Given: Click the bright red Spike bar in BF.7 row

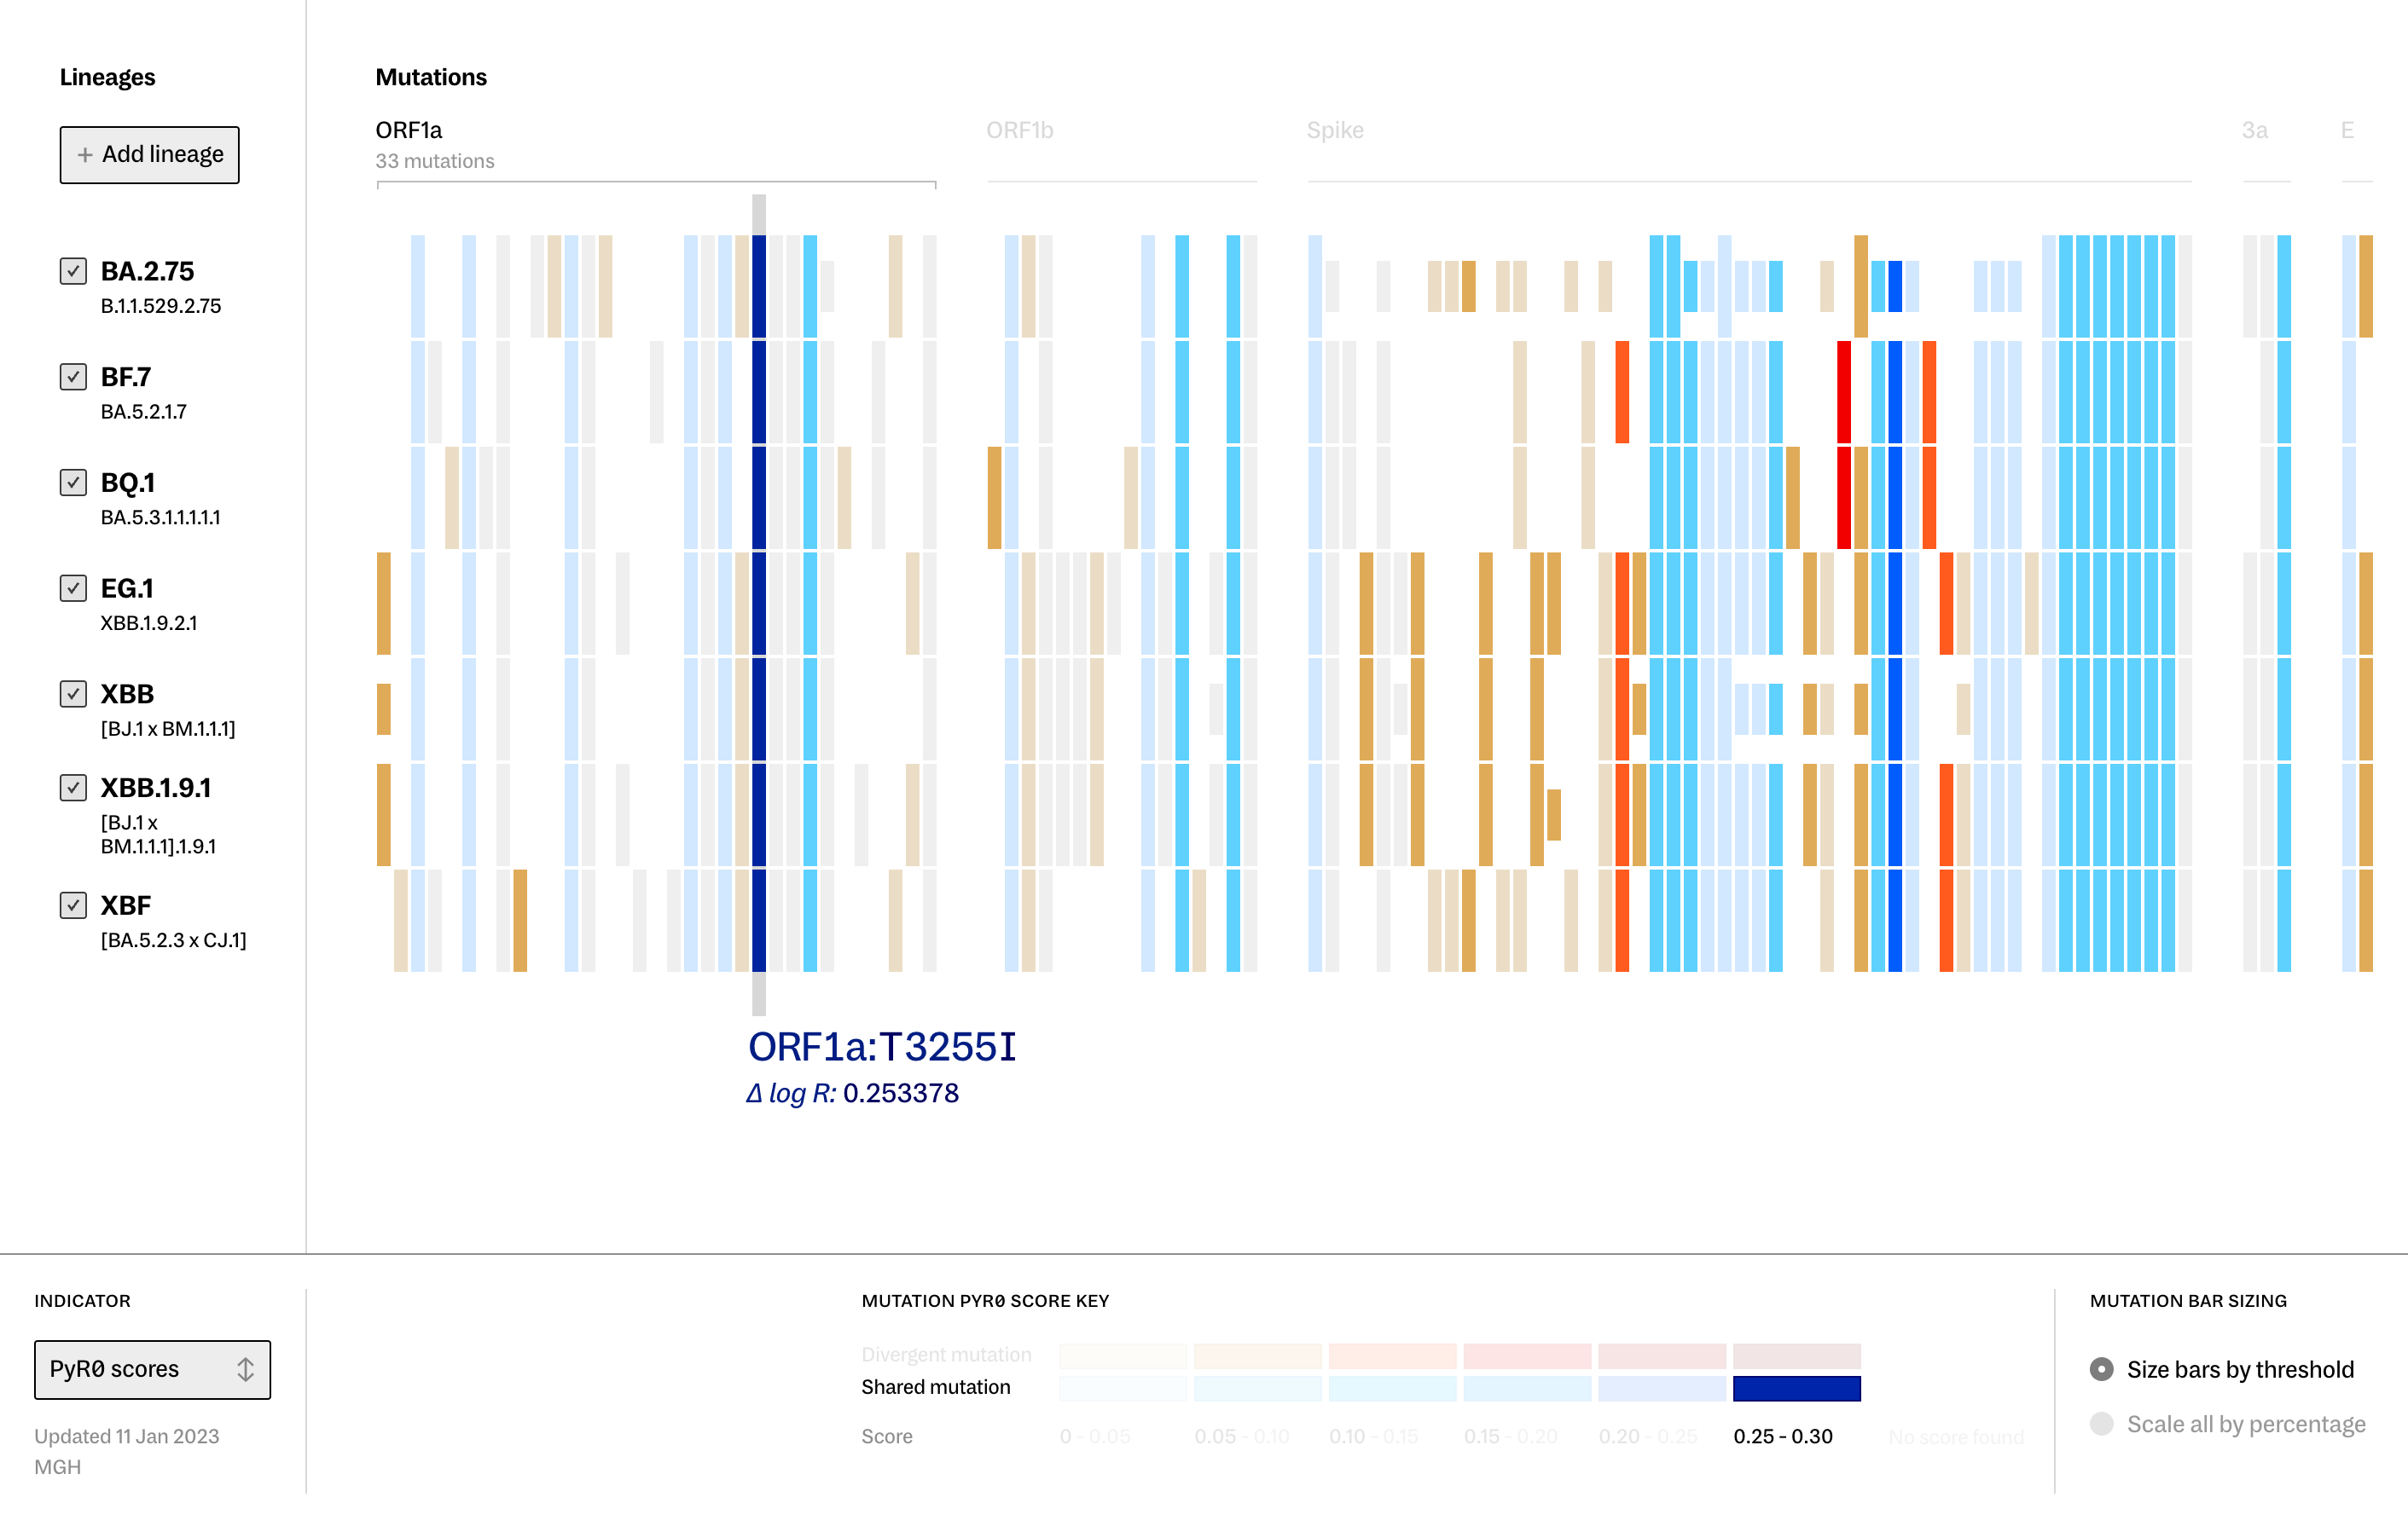Looking at the screenshot, I should coord(1843,393).
